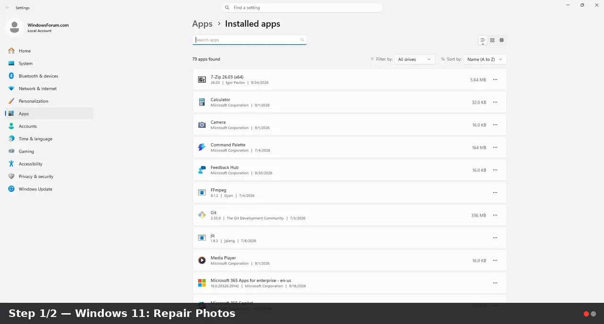Open more options for Calculator

pos(495,102)
